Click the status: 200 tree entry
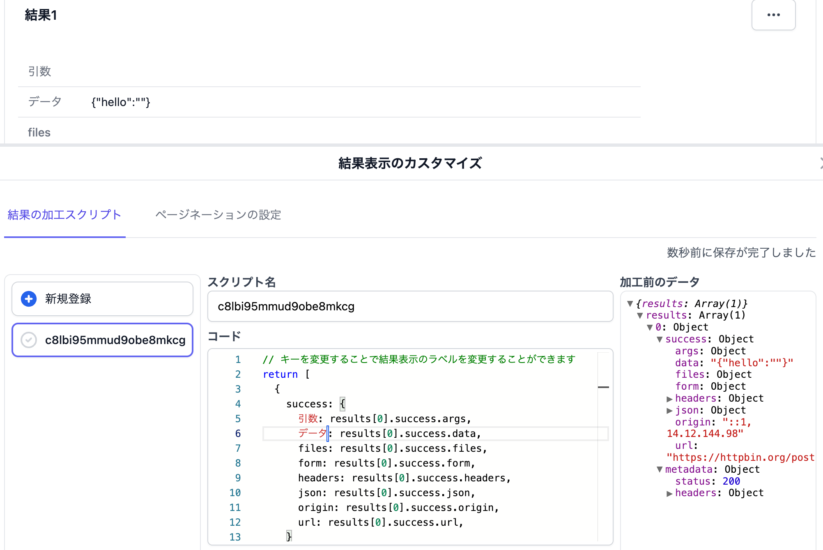823x550 pixels. coord(708,481)
